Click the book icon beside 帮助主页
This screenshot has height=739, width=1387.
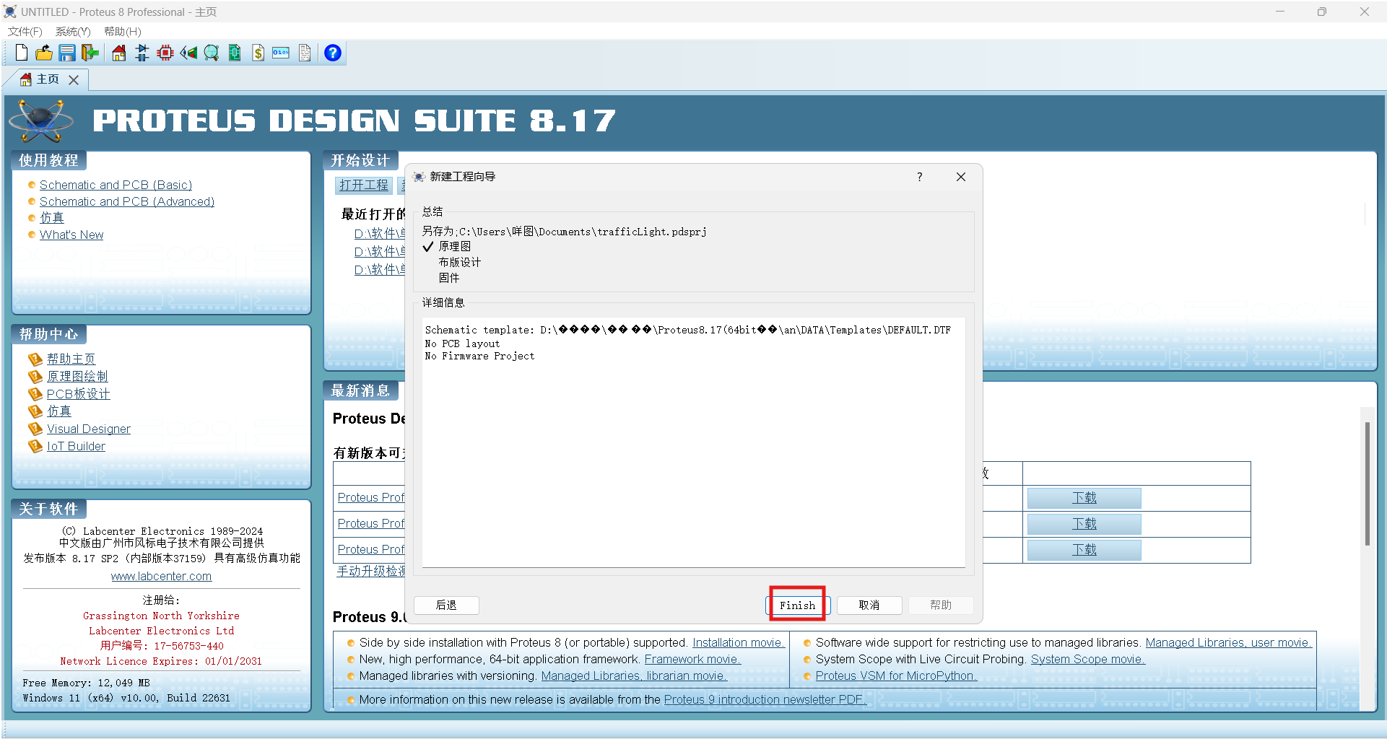35,359
